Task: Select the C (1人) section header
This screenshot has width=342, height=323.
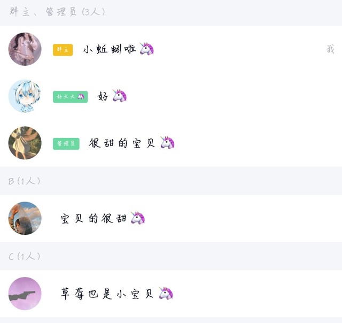Action: pyautogui.click(x=171, y=256)
